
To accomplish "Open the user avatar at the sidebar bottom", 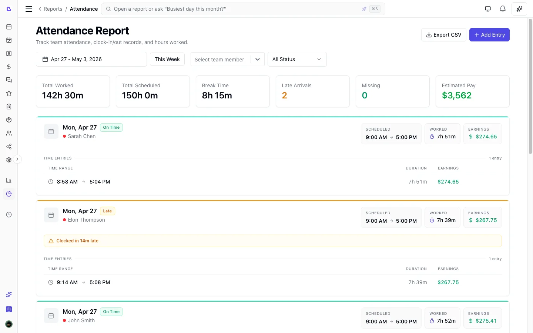I will (x=9, y=324).
